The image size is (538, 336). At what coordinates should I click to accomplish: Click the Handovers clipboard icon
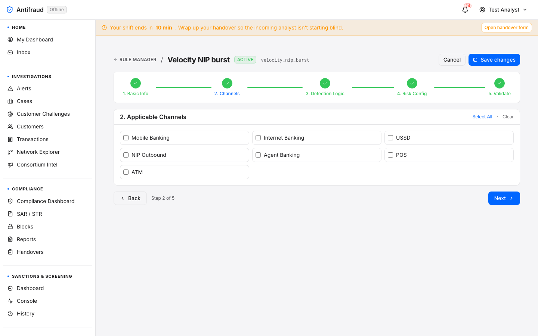pyautogui.click(x=10, y=252)
